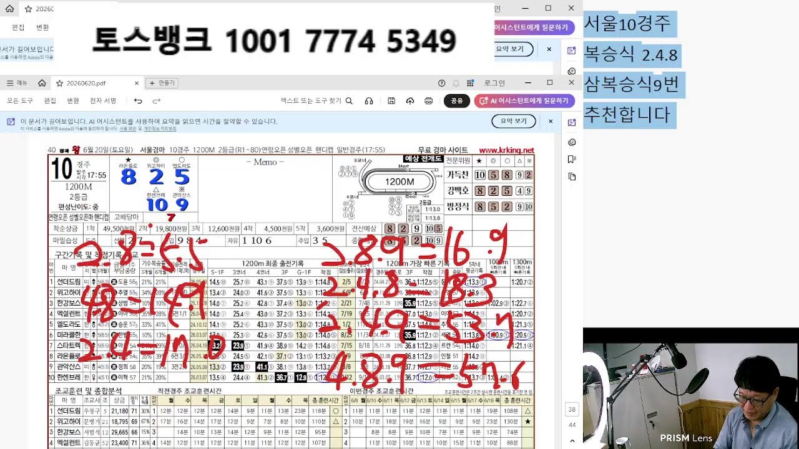The image size is (799, 449).
Task: Click the 텍스트 또는 도구 찾기 search field
Action: (316, 100)
